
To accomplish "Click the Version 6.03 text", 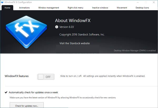I will pyautogui.click(x=67, y=27).
